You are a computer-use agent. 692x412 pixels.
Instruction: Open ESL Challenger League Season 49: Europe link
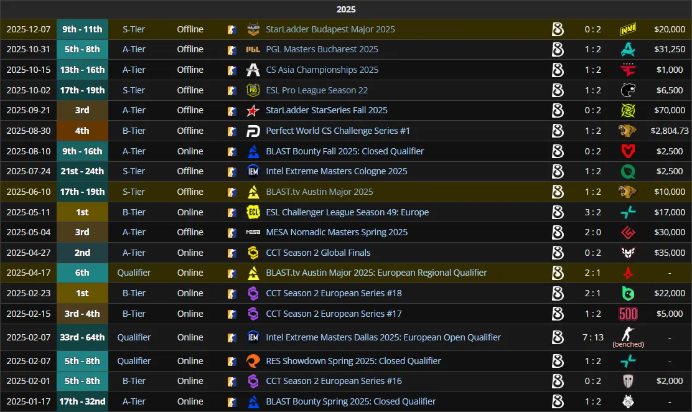pyautogui.click(x=347, y=212)
